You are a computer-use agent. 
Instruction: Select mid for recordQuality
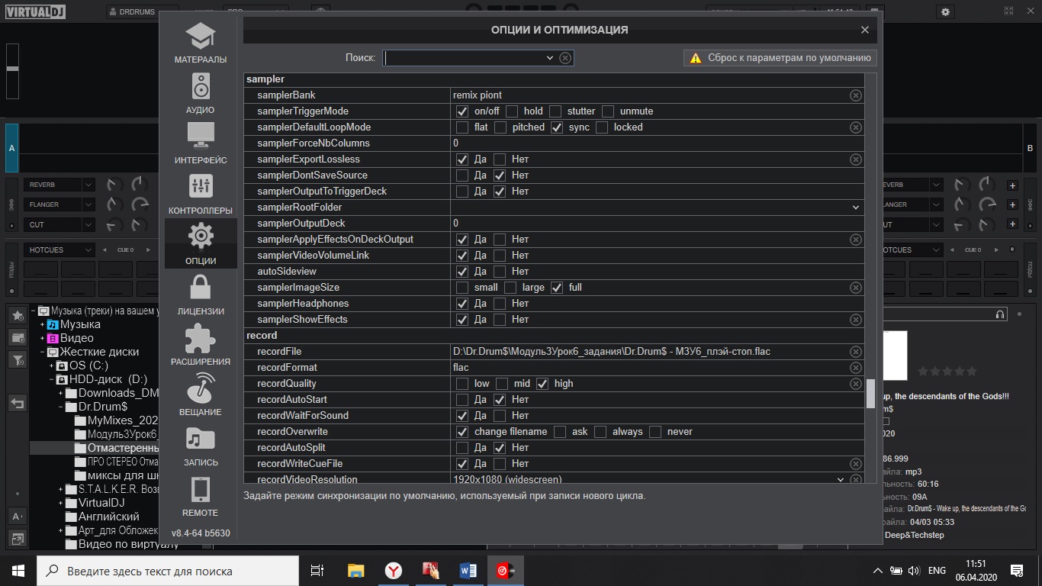click(502, 384)
